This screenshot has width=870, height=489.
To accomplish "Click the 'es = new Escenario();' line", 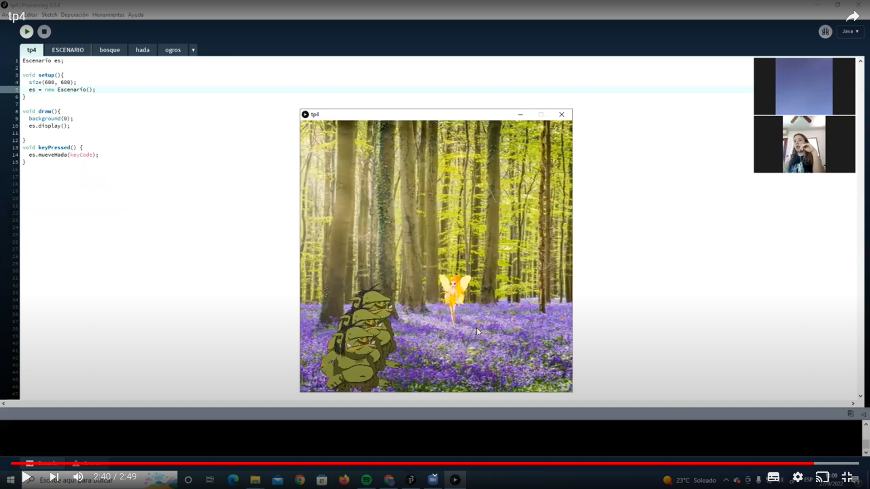I will [x=62, y=90].
